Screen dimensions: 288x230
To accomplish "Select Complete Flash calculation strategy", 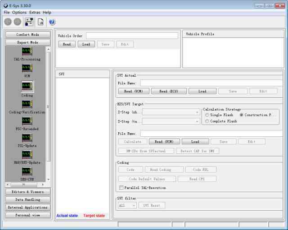I will pyautogui.click(x=207, y=121).
